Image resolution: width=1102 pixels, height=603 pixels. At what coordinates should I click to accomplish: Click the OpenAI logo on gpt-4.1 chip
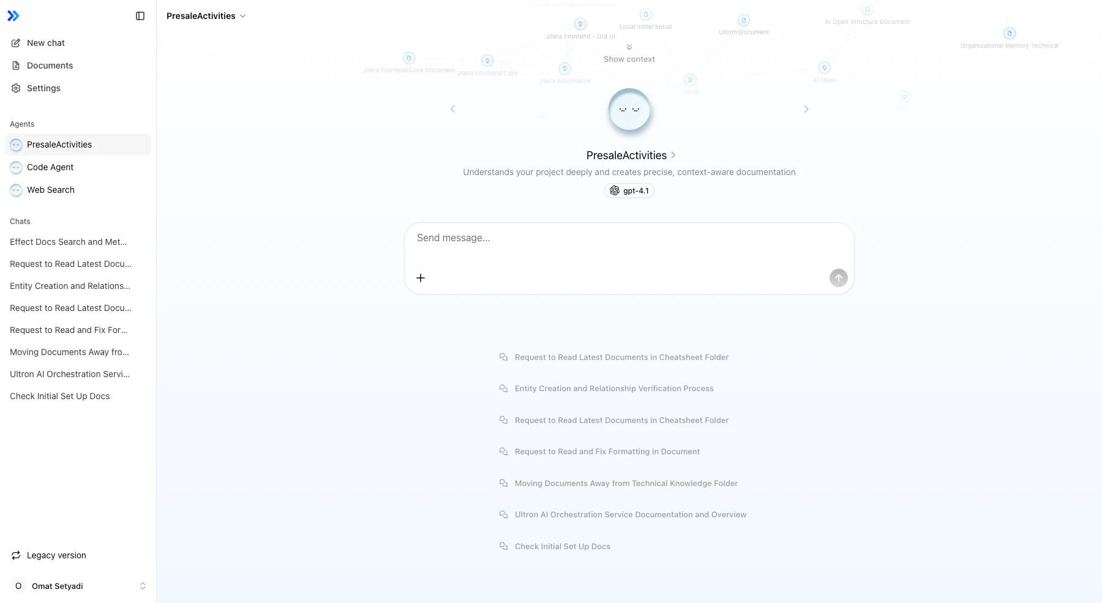click(615, 190)
